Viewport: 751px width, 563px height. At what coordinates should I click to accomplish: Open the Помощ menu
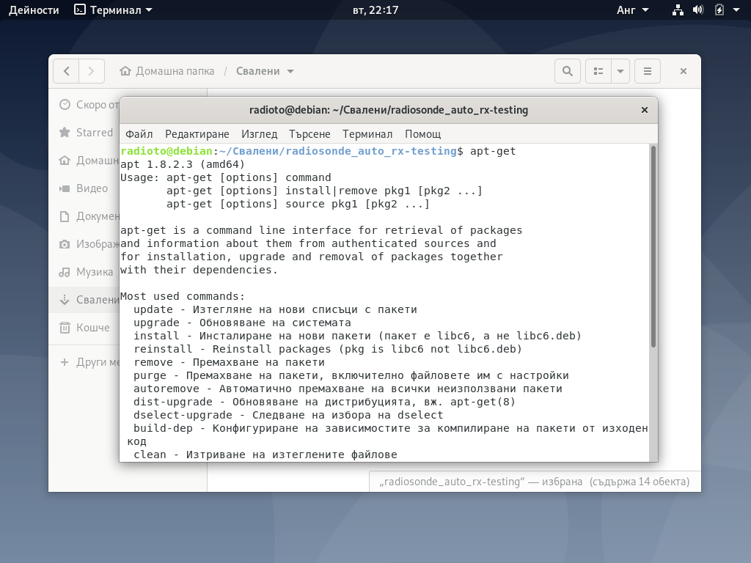[x=423, y=134]
